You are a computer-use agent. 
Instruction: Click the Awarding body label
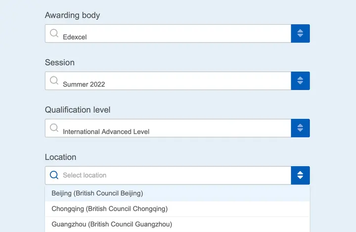[x=72, y=15]
